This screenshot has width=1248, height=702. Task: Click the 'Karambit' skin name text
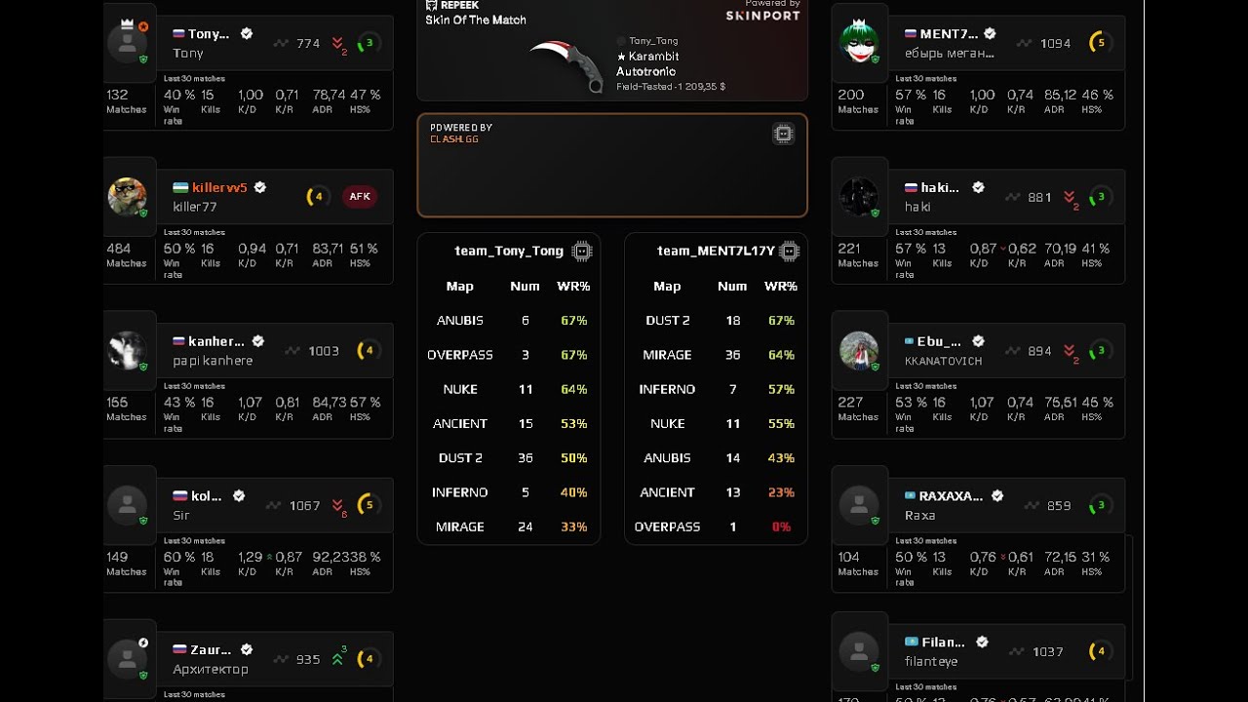click(x=653, y=57)
